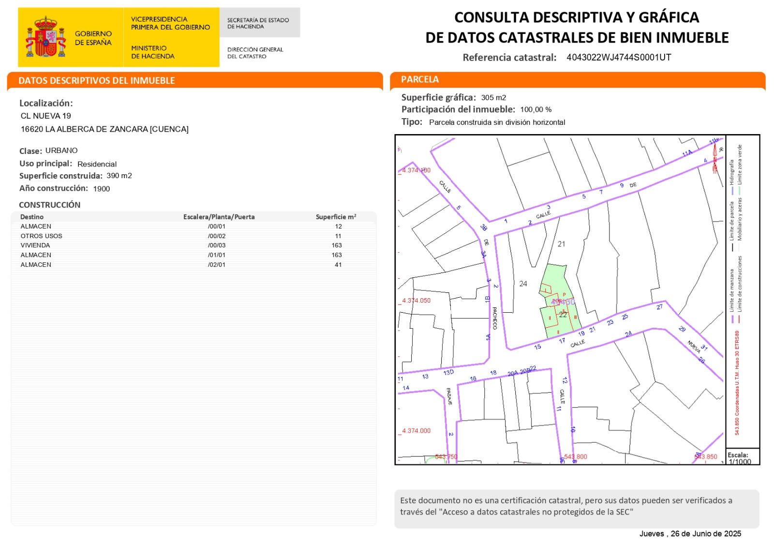774x547 pixels.
Task: Click the Dirección General del Catastro label
Action: (255, 53)
